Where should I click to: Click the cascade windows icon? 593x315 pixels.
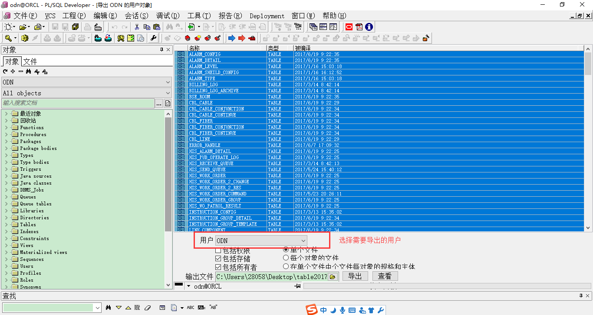click(313, 27)
